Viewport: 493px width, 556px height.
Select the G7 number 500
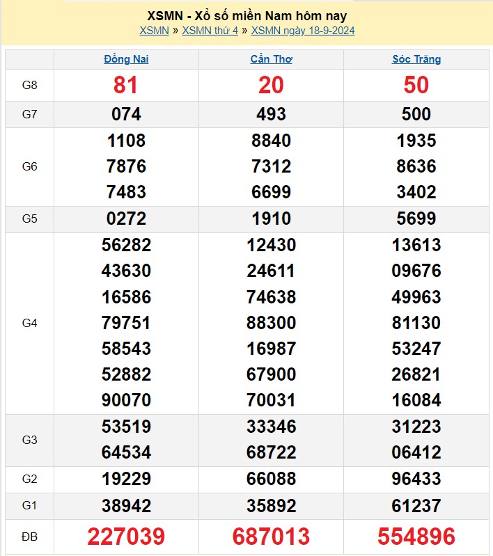[x=416, y=114]
